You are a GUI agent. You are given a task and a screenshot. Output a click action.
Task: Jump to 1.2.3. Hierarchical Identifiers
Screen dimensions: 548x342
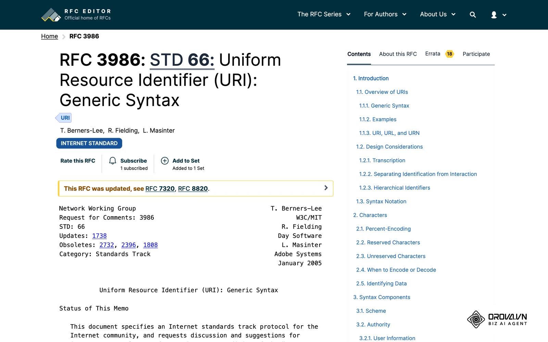395,188
